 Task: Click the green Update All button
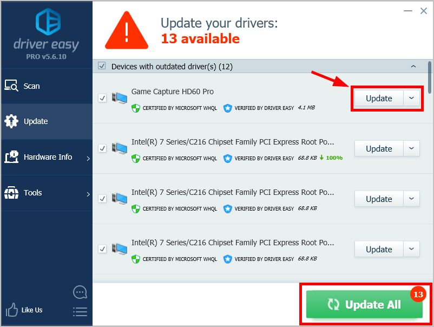point(364,304)
